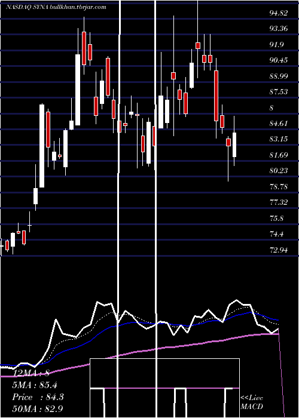Viewport: 299px width, 418px height.
Task: Click the 78.78 price axis label
Action: (279, 186)
